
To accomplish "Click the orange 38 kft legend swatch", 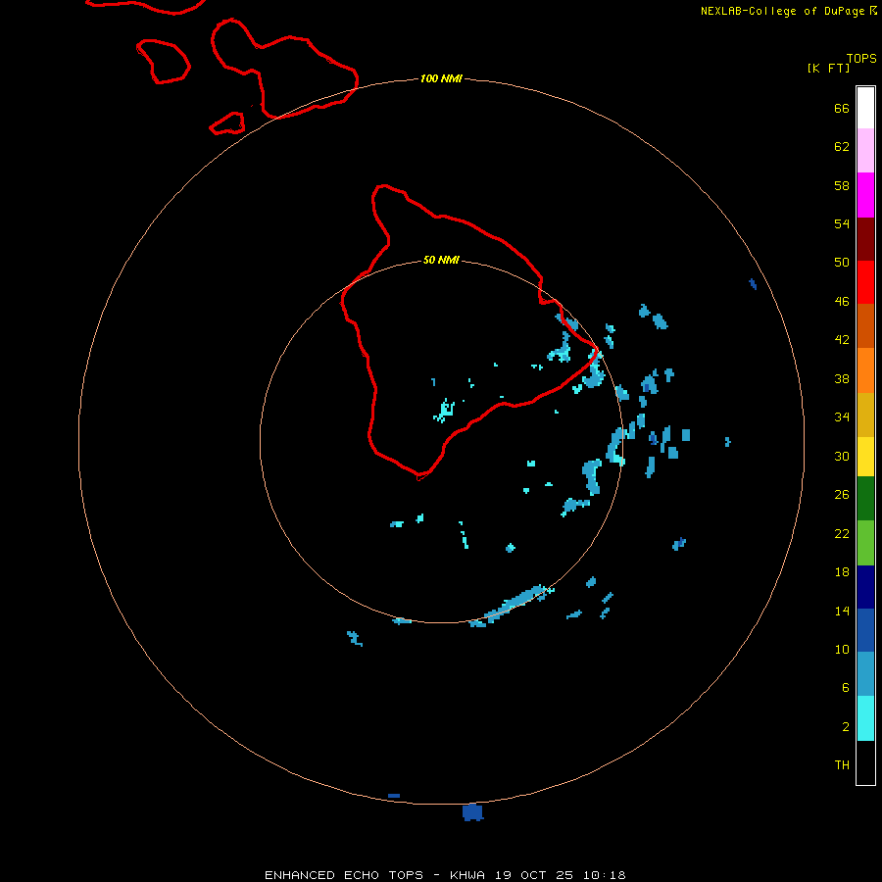I will point(865,370).
